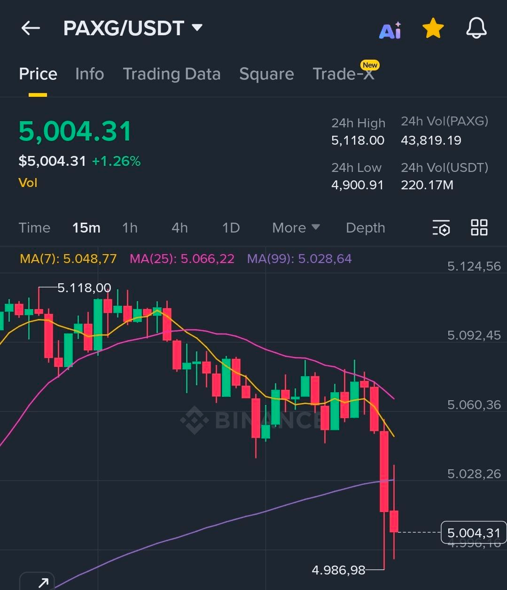Go to the Square tab

coord(266,74)
